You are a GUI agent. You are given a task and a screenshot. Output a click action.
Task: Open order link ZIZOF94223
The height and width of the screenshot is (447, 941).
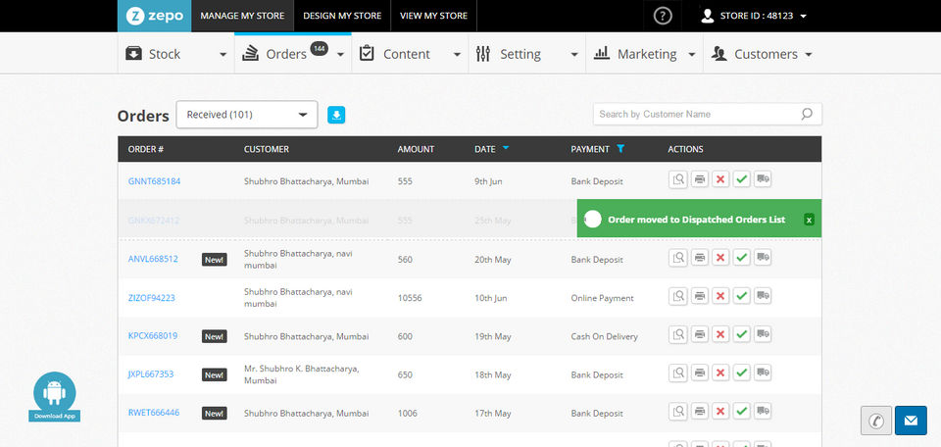click(x=151, y=298)
